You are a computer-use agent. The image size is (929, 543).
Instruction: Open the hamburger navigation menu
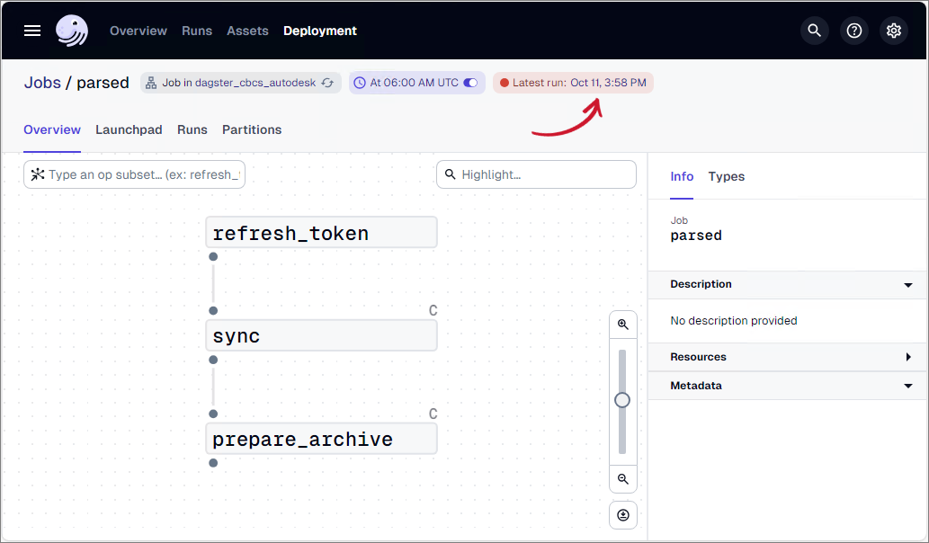[x=32, y=31]
